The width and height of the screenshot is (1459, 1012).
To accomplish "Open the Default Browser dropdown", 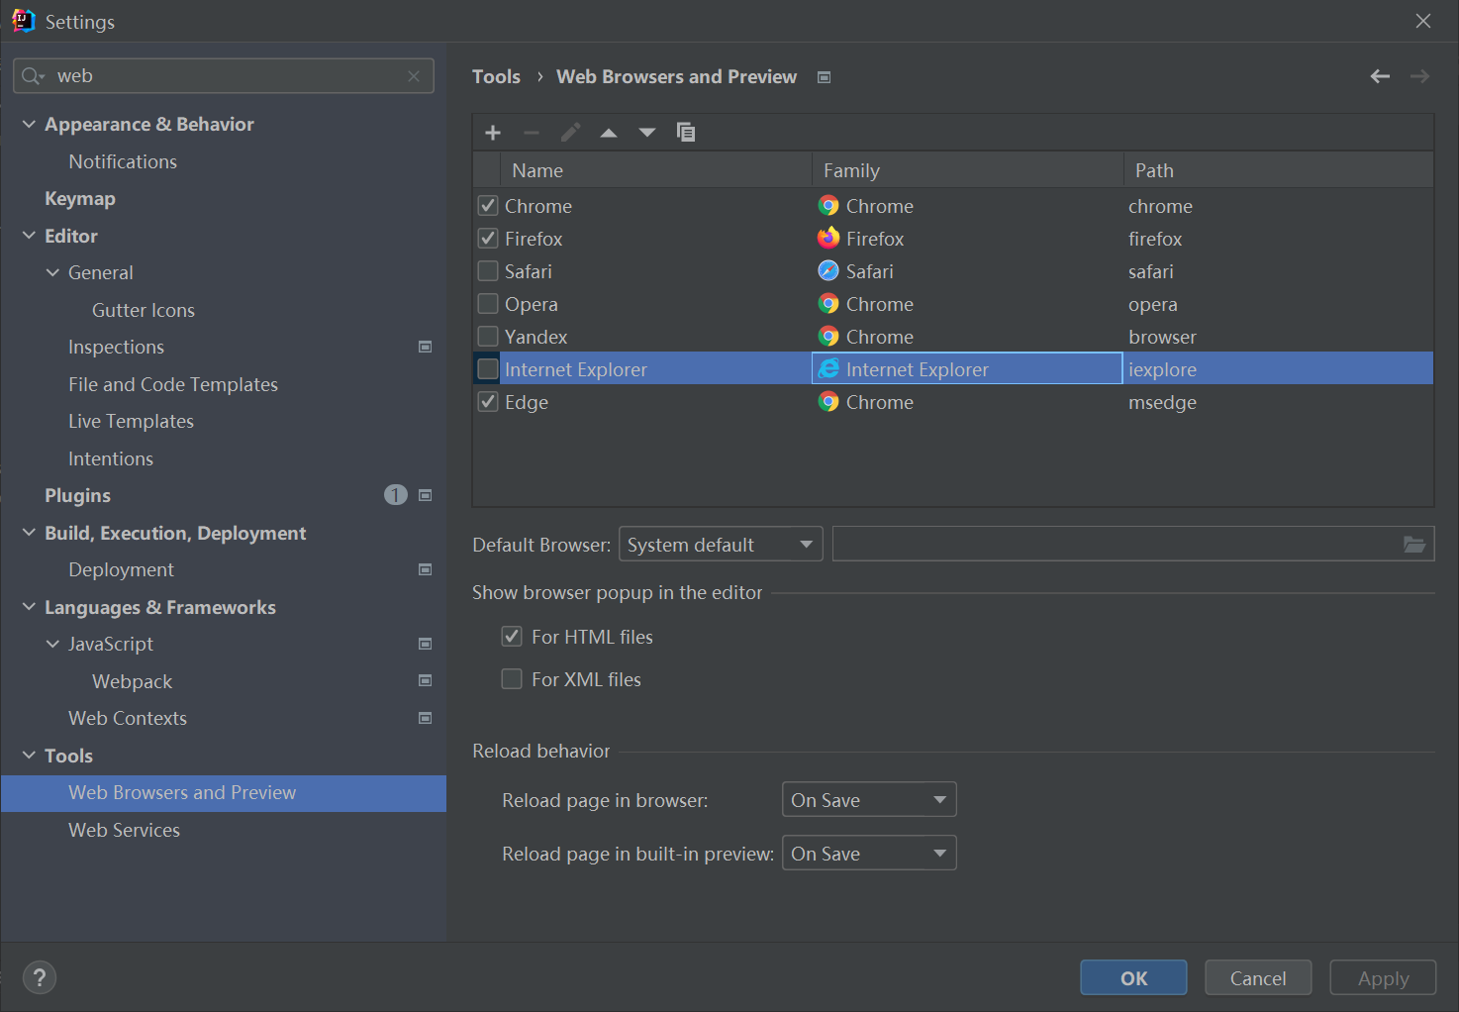I will pos(721,545).
